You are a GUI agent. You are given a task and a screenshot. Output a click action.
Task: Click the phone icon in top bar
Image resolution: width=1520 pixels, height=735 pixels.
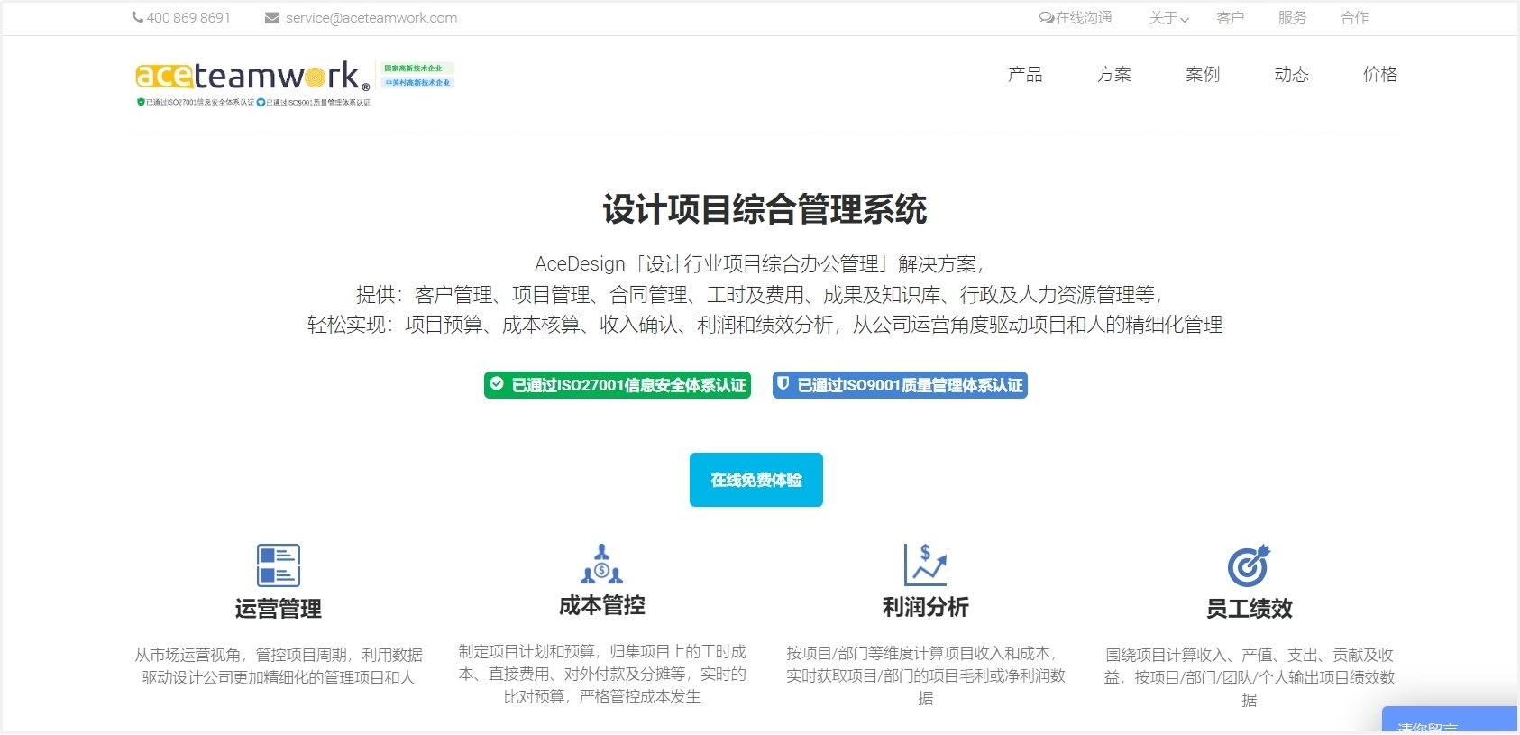[138, 17]
